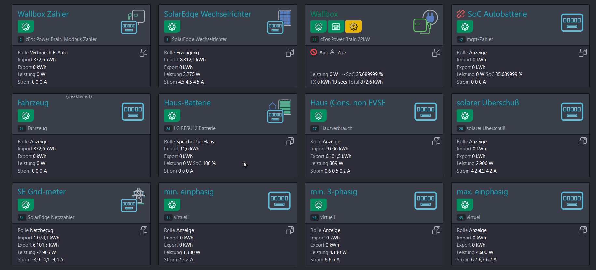Pop out the Haus (Cons. non EVSE tile
596x270 pixels.
click(x=436, y=141)
